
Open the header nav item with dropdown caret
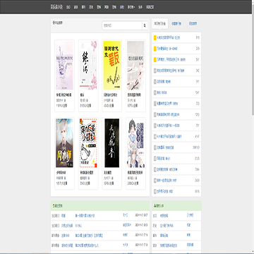131,7
